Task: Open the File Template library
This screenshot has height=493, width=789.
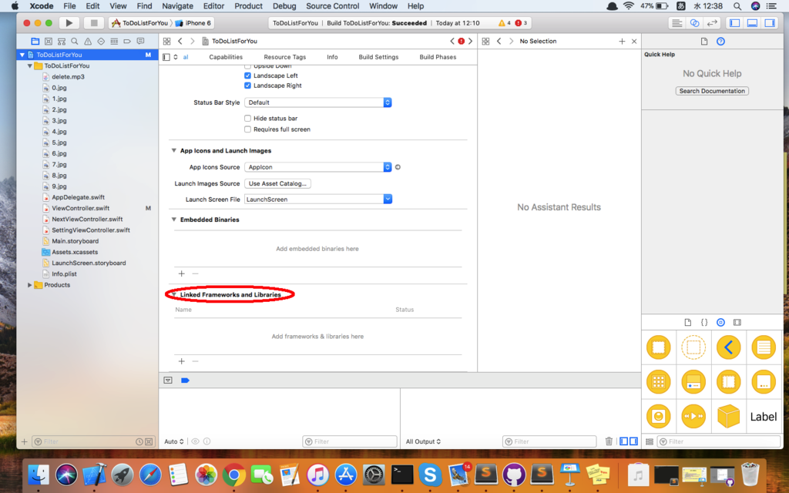Action: click(x=688, y=323)
